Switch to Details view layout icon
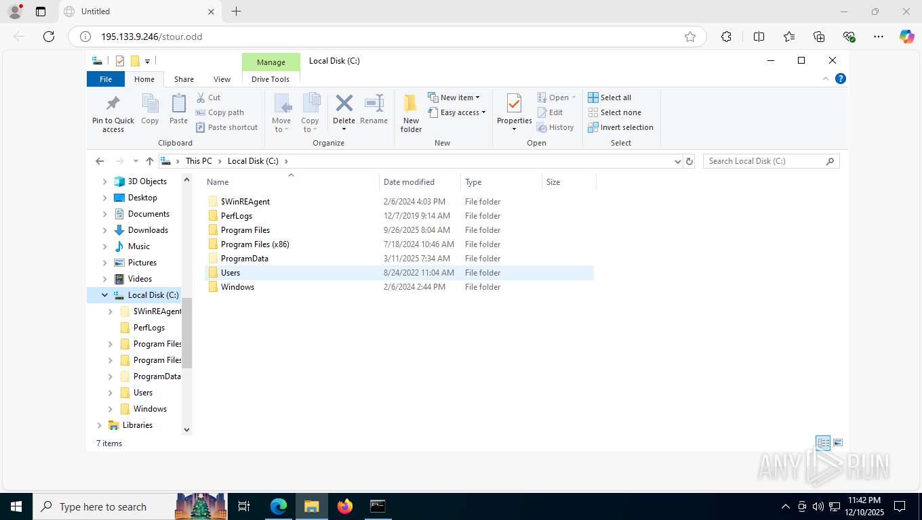 tap(823, 443)
